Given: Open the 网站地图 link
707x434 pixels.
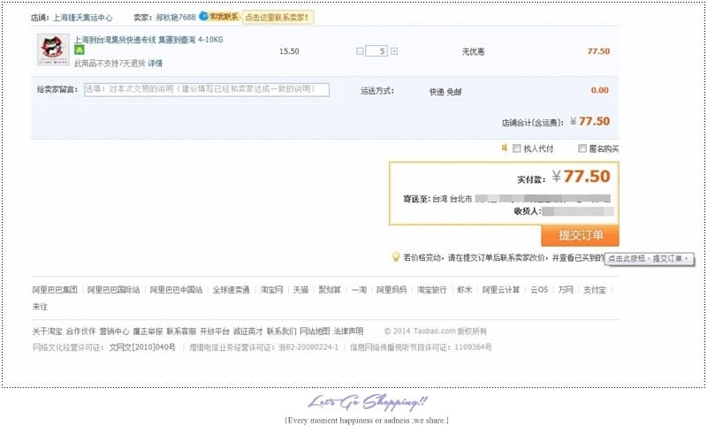Looking at the screenshot, I should pos(315,331).
